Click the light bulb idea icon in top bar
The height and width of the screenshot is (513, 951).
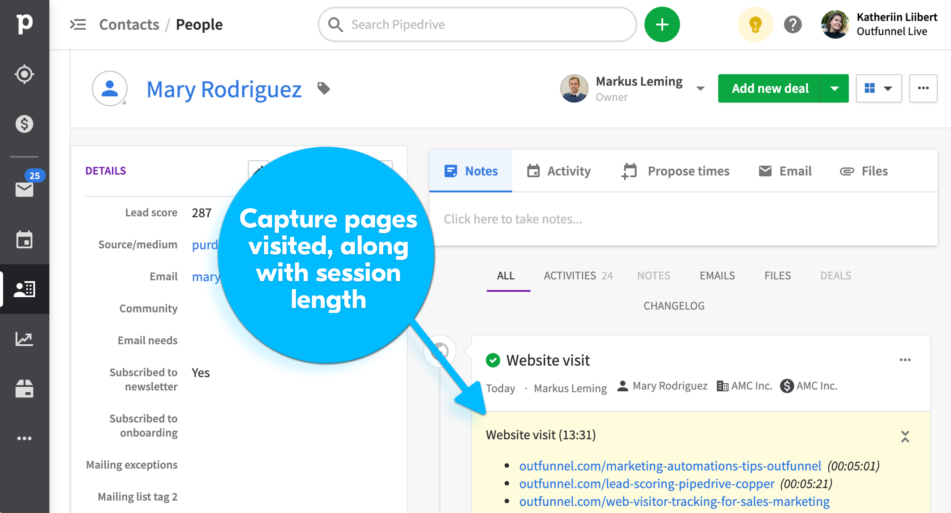pyautogui.click(x=753, y=24)
